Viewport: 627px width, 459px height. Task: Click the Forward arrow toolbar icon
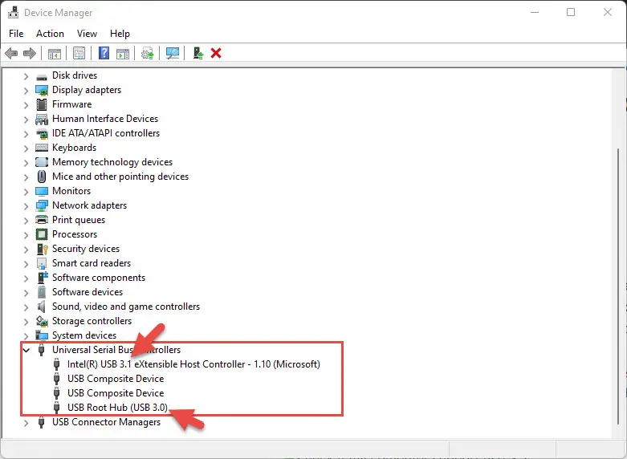pyautogui.click(x=30, y=53)
